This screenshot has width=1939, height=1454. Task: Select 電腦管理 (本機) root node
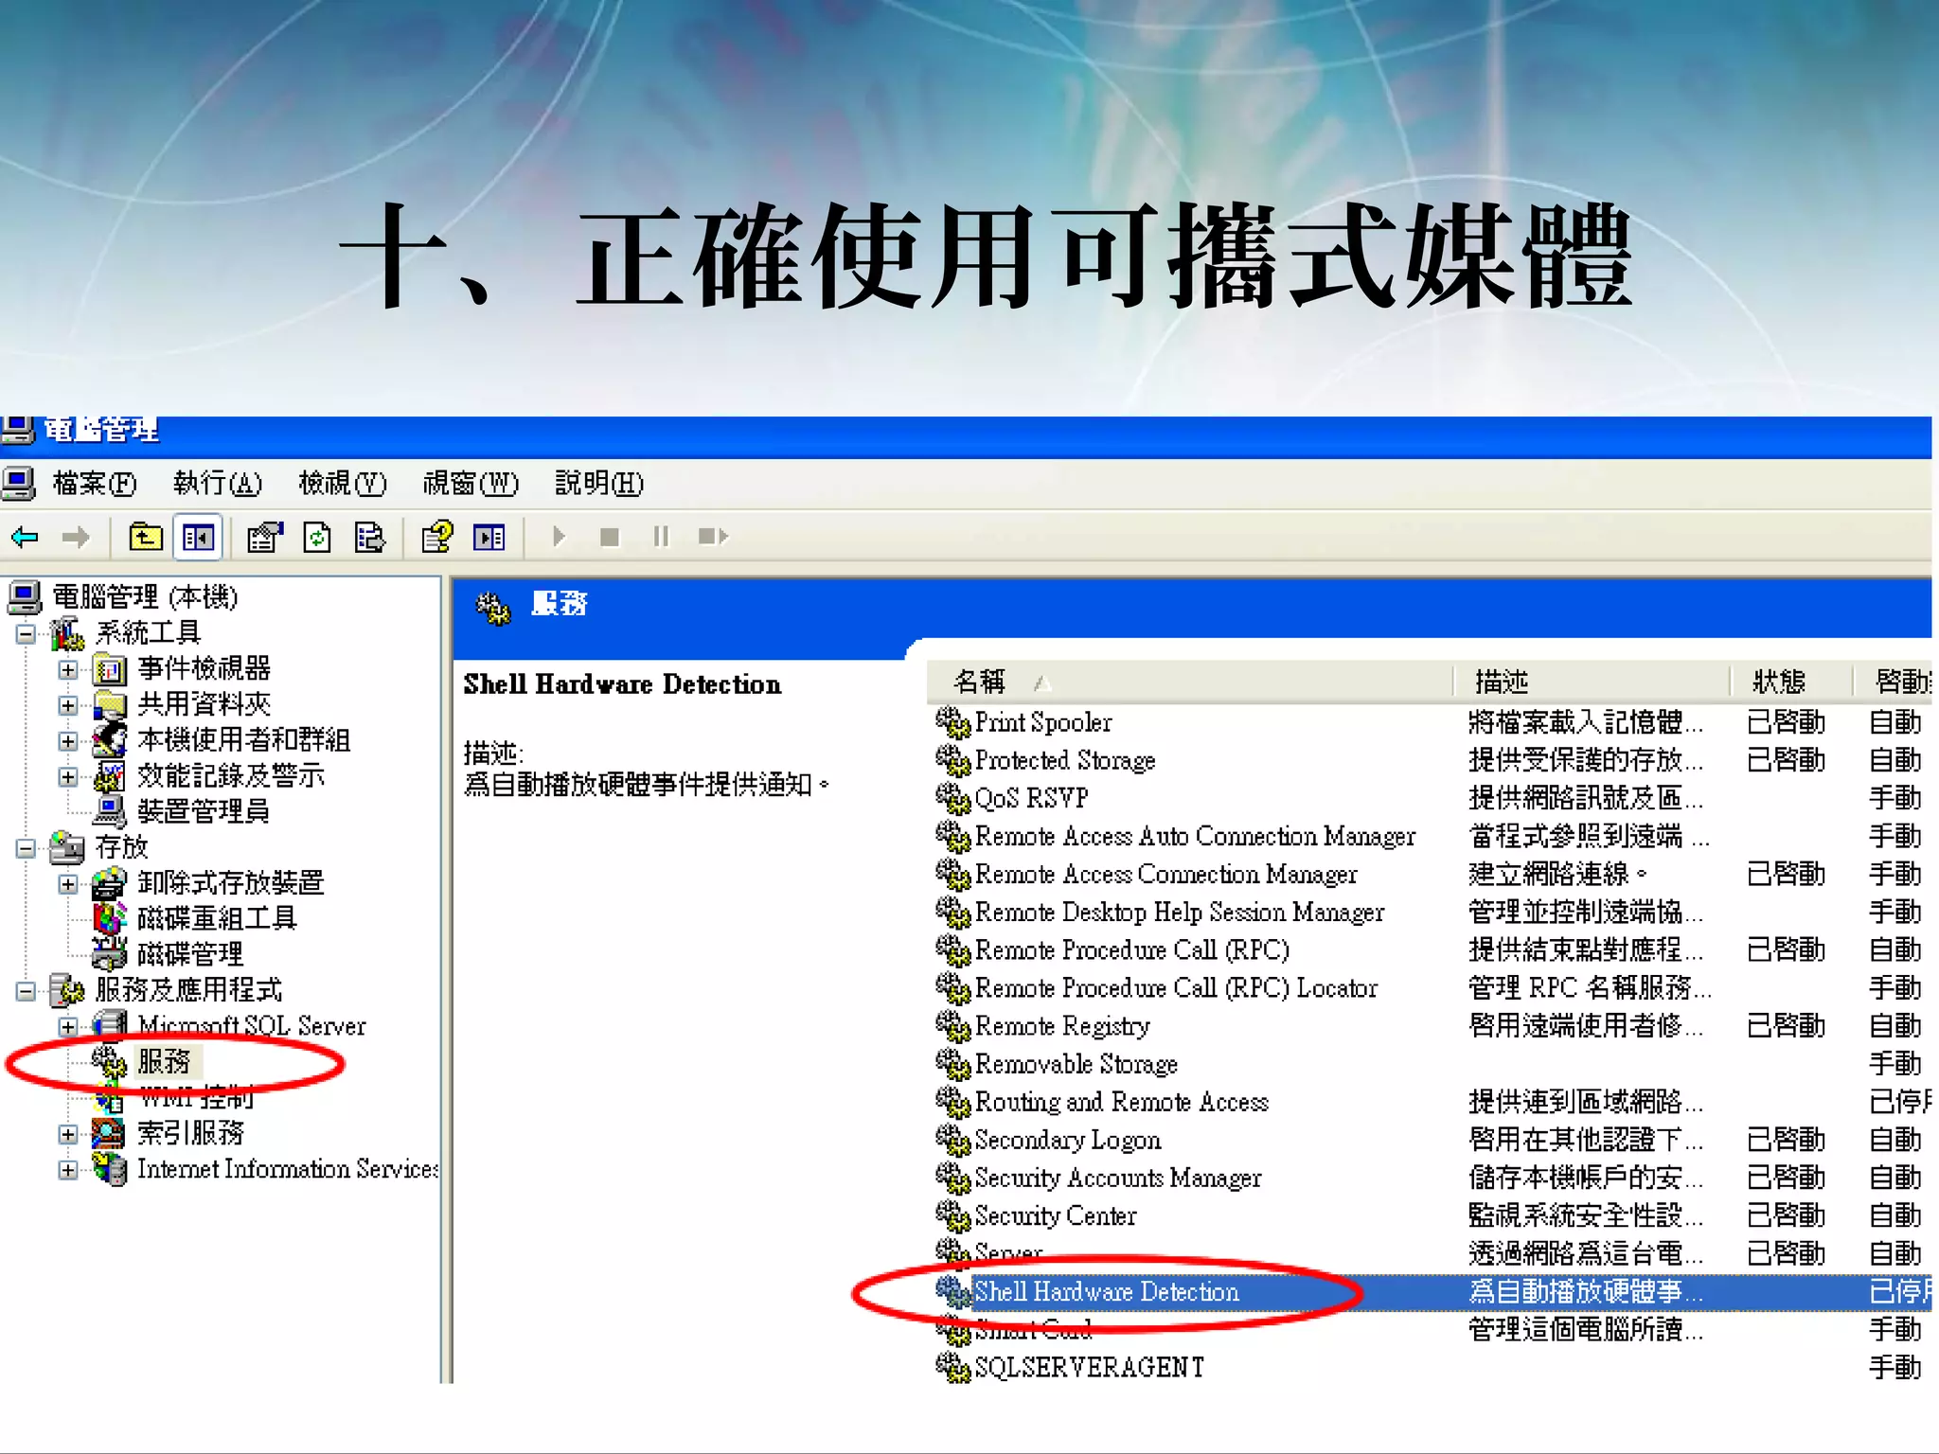145,596
